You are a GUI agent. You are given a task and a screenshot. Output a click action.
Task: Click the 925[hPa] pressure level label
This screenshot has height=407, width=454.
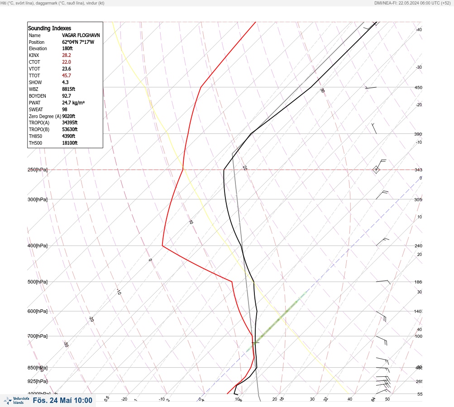(38, 381)
